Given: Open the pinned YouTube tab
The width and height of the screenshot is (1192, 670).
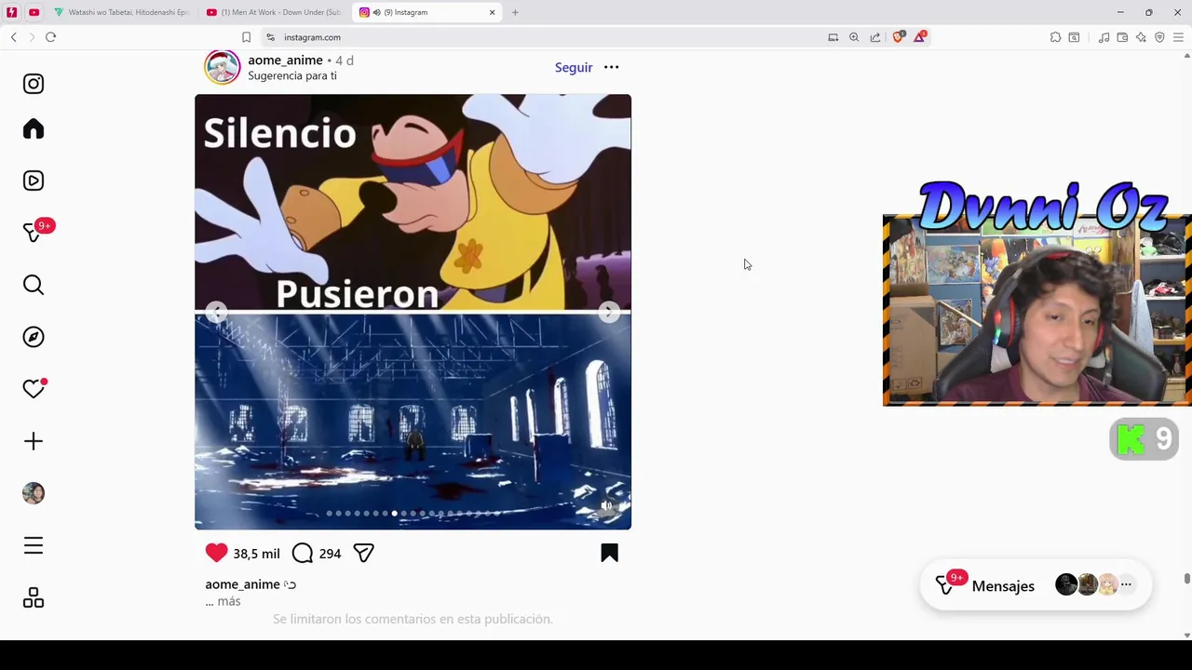Looking at the screenshot, I should pyautogui.click(x=34, y=12).
